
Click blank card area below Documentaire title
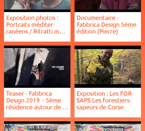pyautogui.click(x=108, y=38)
